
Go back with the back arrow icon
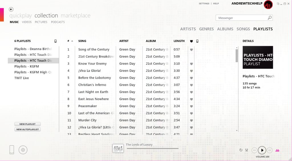11,9
